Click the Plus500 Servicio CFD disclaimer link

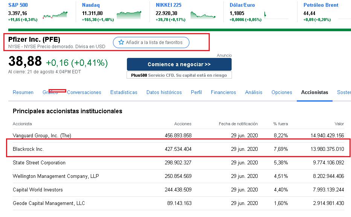[x=179, y=75]
